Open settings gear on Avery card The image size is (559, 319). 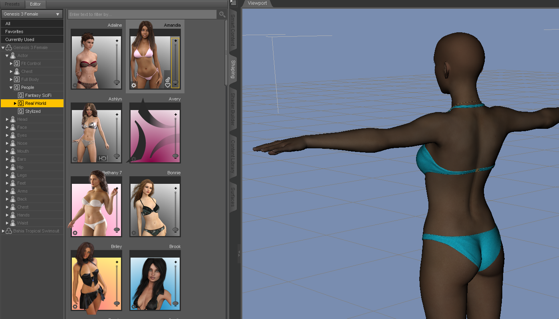click(x=134, y=159)
